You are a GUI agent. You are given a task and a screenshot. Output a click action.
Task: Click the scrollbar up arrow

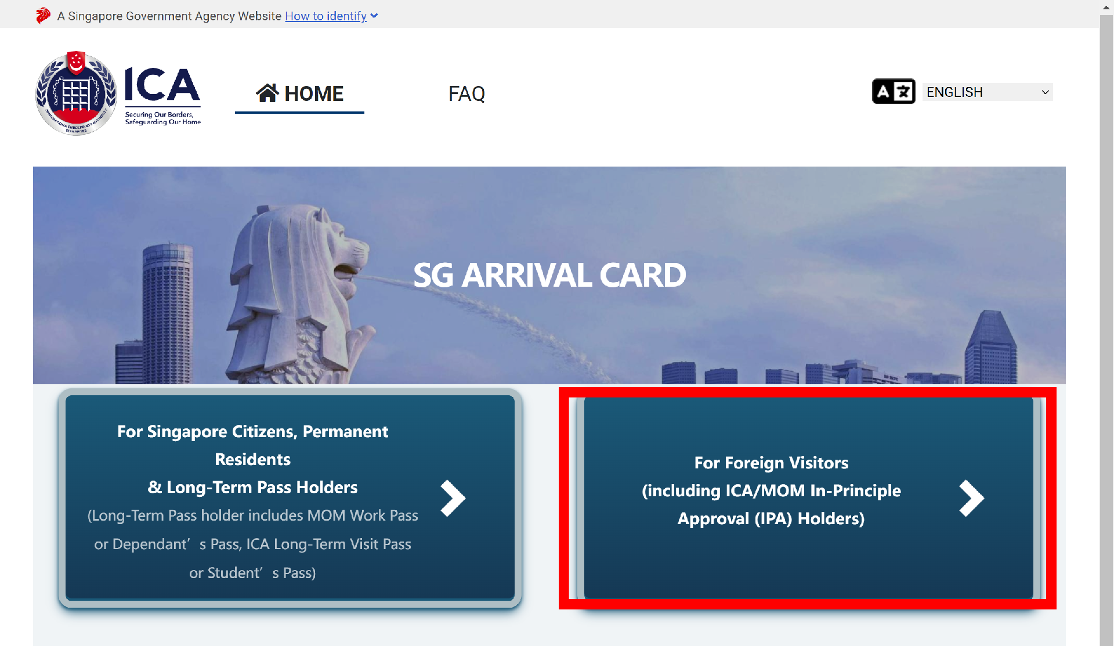tap(1106, 8)
